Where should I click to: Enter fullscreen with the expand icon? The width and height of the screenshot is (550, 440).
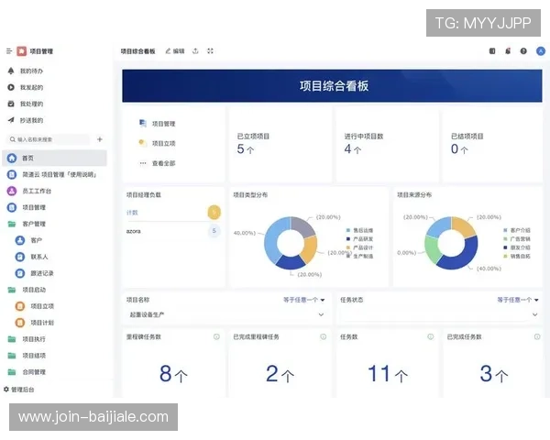pyautogui.click(x=210, y=51)
